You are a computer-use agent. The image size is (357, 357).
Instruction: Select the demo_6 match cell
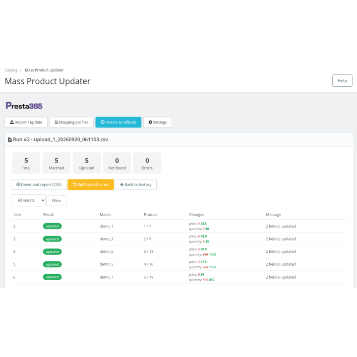106,251
